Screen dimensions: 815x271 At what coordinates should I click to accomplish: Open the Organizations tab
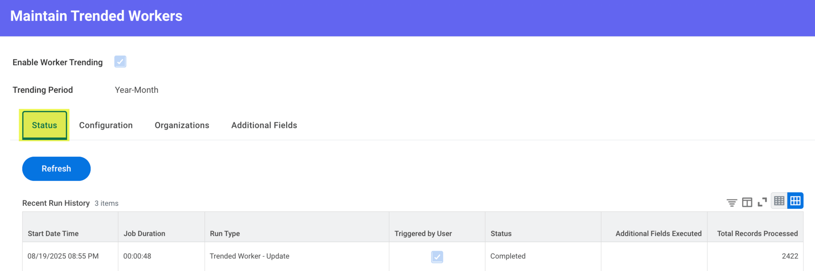(x=182, y=125)
